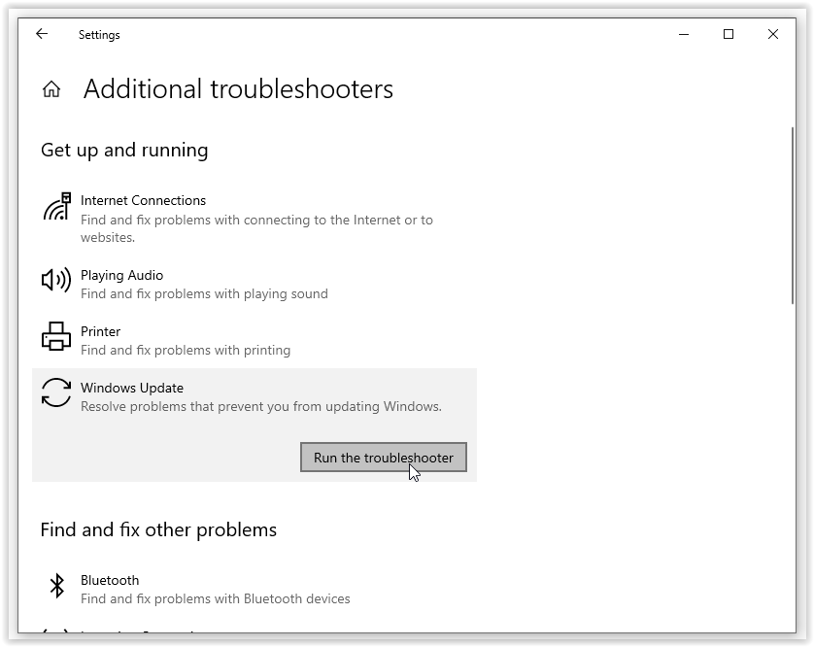Click 'Find and fix problems with printing'
This screenshot has width=814, height=647.
186,350
